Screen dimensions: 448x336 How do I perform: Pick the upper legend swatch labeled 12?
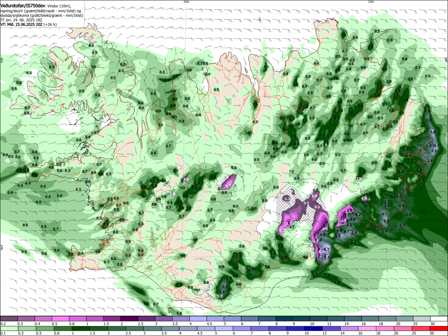pyautogui.click(x=336, y=319)
